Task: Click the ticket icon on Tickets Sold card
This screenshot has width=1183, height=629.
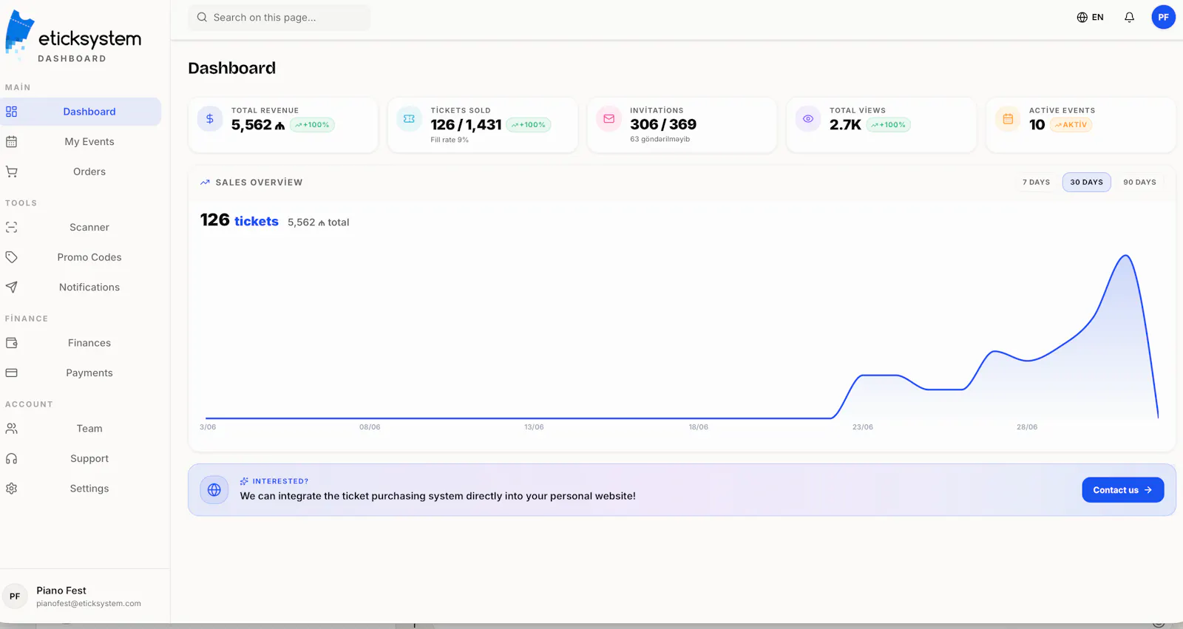Action: tap(409, 118)
